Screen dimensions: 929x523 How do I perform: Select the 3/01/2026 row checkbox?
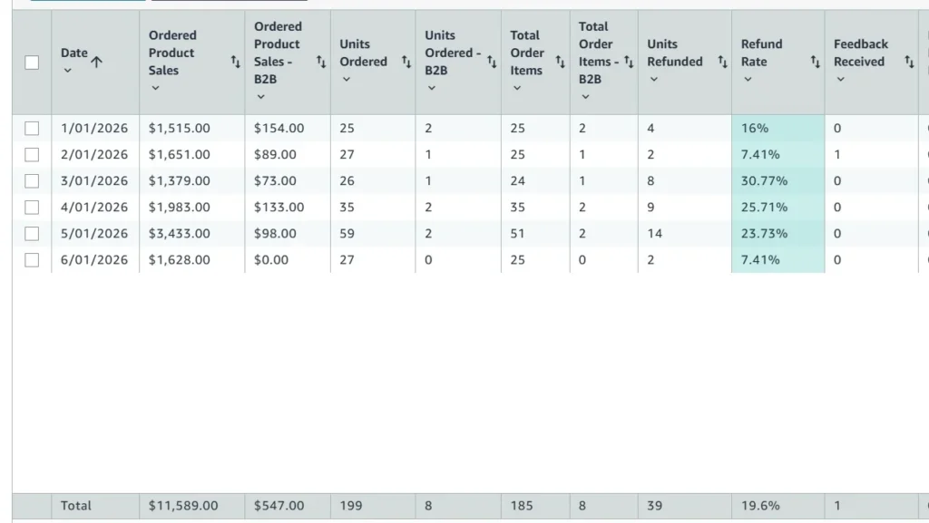point(32,181)
